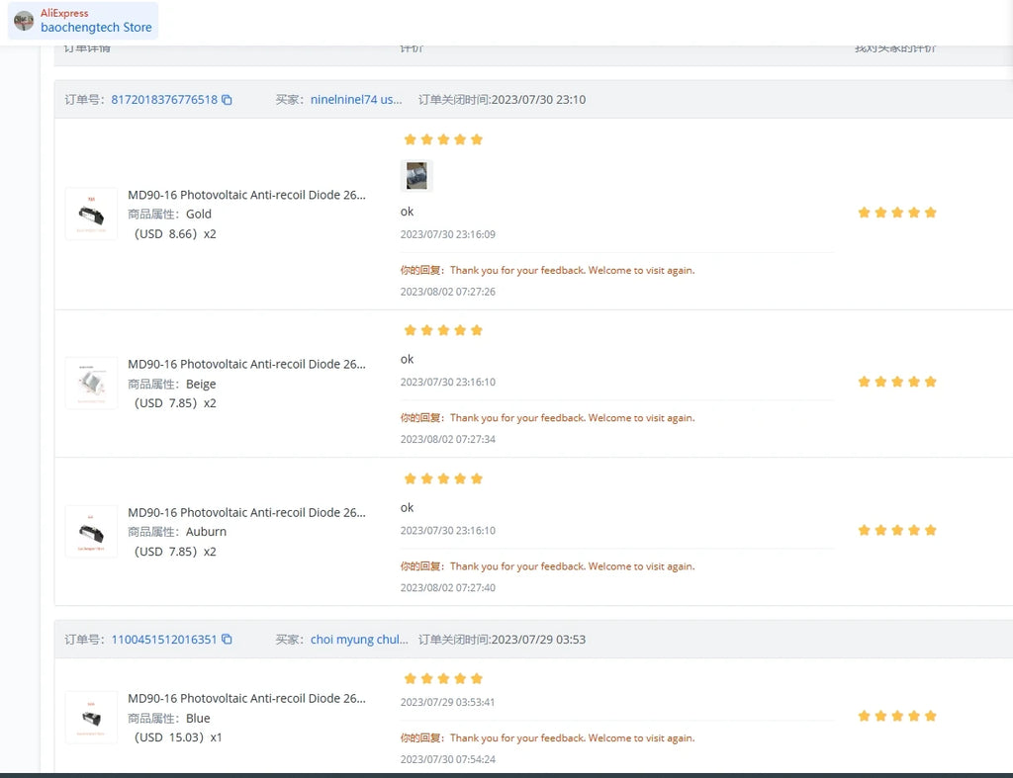The height and width of the screenshot is (778, 1013).
Task: View buyer profile choi myung chul
Action: pos(359,640)
